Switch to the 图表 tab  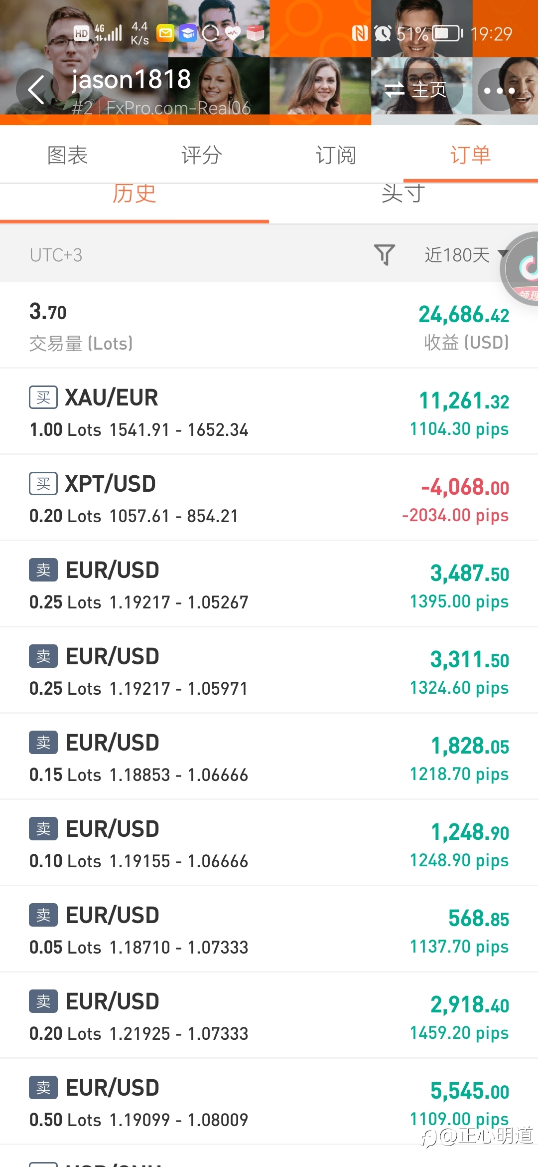point(67,155)
